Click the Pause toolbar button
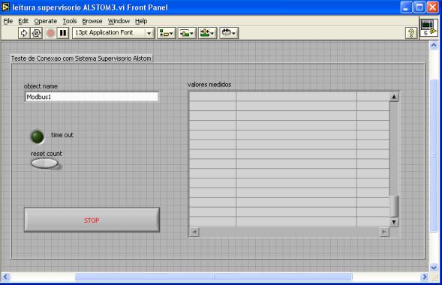This screenshot has height=285, width=442. tap(63, 33)
